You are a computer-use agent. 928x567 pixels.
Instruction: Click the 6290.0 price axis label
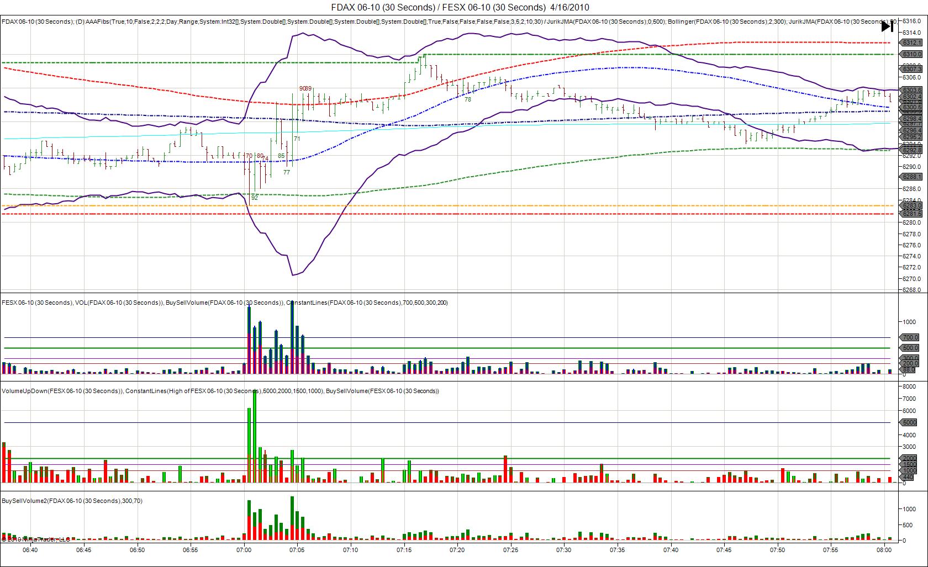pos(911,167)
